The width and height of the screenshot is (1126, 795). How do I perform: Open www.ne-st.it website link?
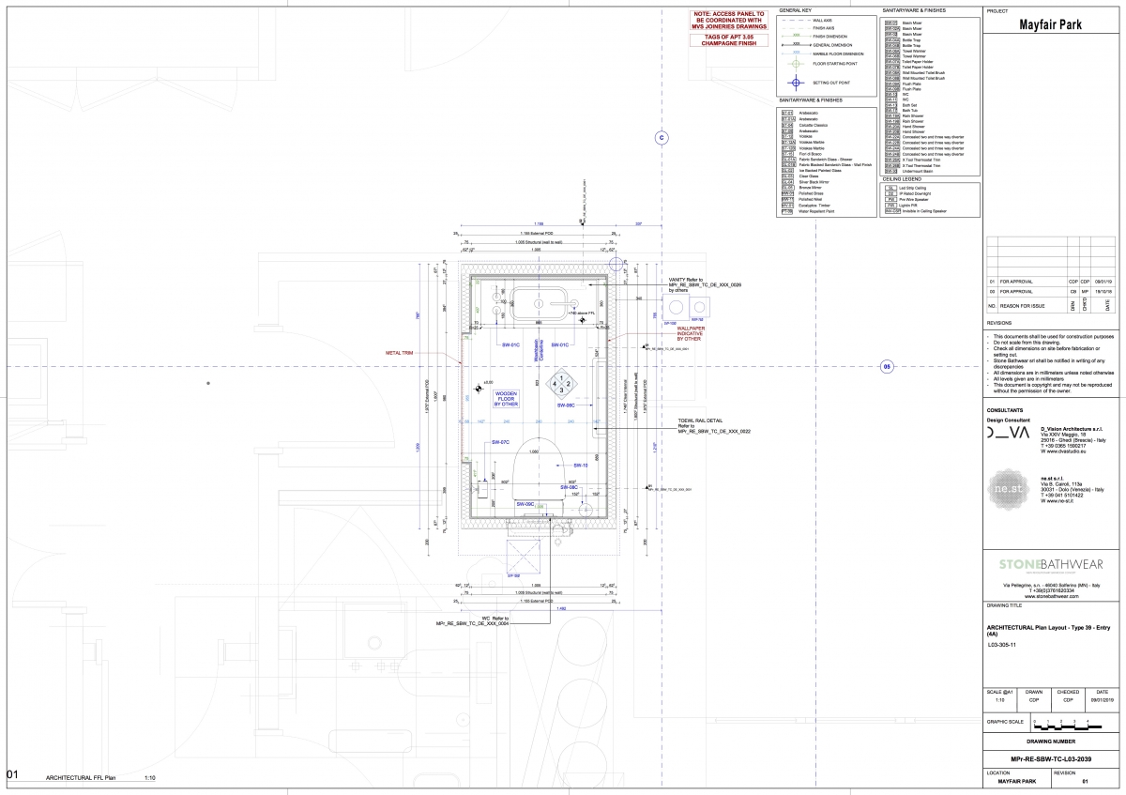(x=1059, y=501)
